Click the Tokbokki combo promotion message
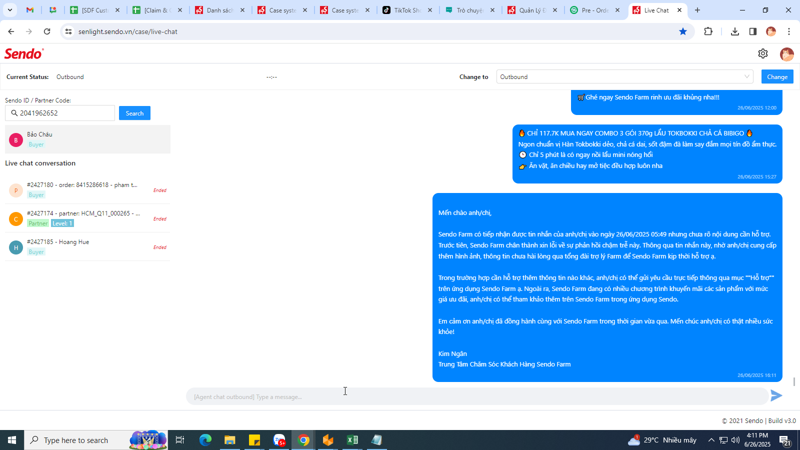 coord(647,154)
